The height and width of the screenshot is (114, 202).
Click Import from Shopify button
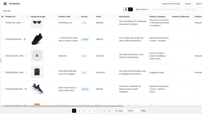(171, 4)
